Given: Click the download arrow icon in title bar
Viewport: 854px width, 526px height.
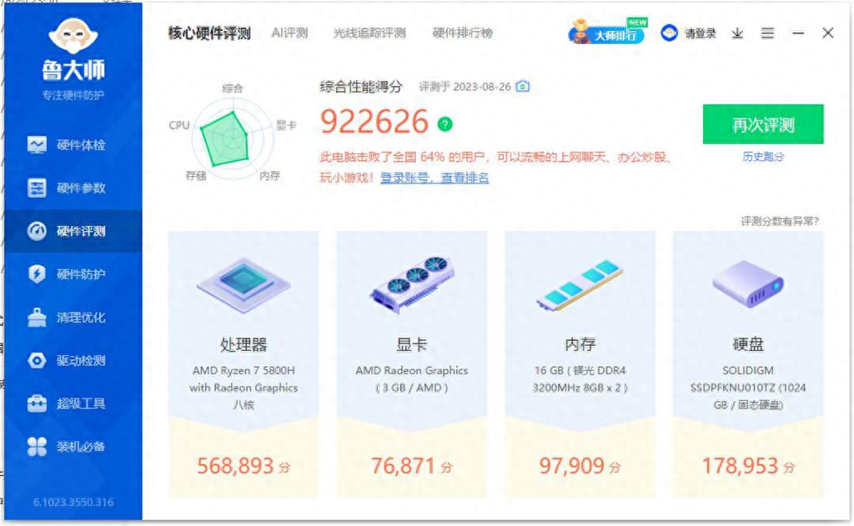Looking at the screenshot, I should [x=737, y=33].
